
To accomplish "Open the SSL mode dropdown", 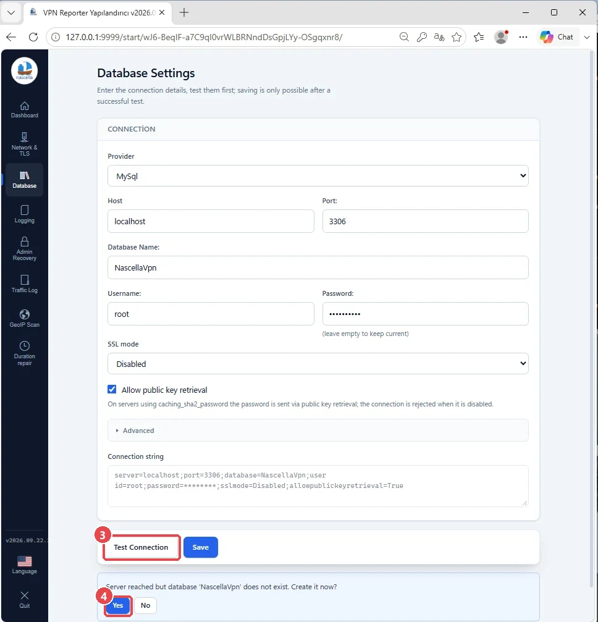I will [318, 364].
